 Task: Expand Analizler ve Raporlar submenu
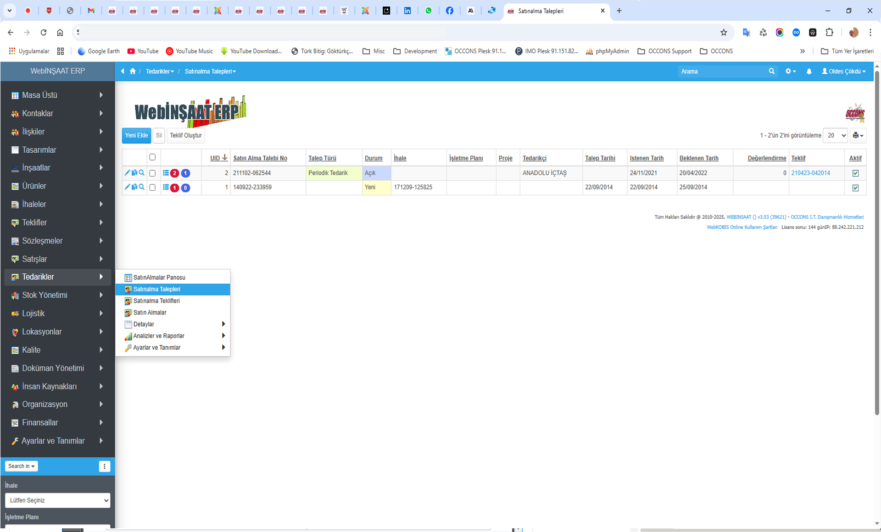[173, 336]
